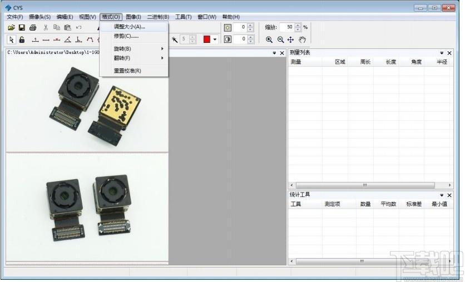Click the save disk icon
The height and width of the screenshot is (282, 465).
22,28
